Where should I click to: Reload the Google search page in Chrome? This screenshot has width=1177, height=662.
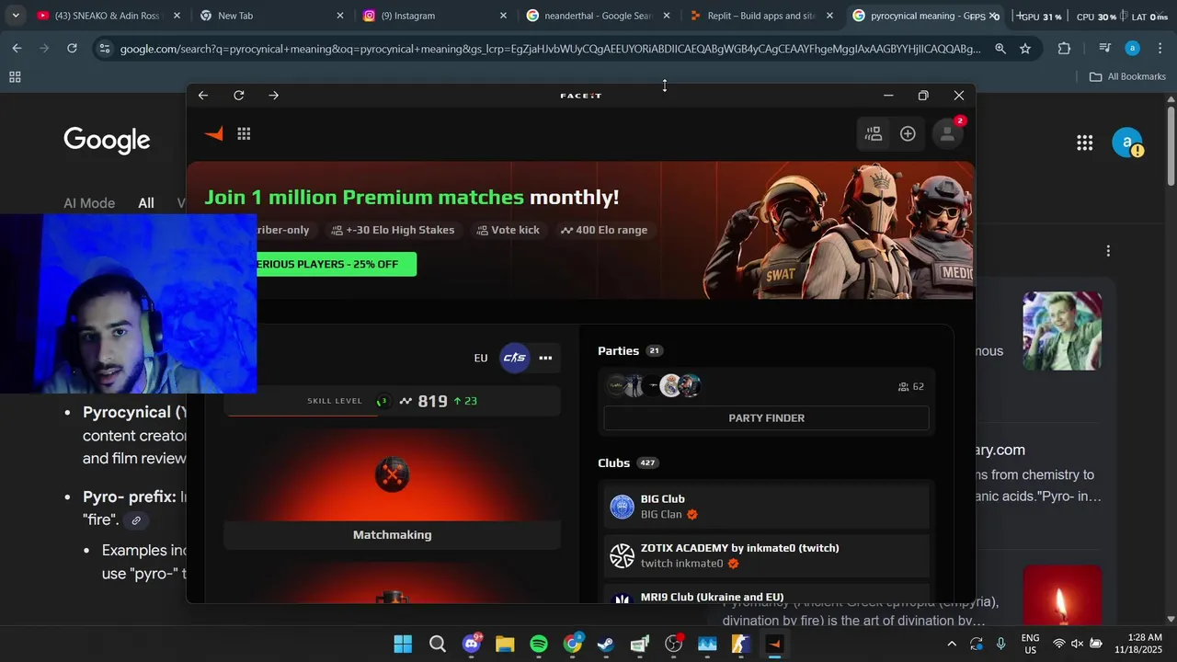coord(72,48)
